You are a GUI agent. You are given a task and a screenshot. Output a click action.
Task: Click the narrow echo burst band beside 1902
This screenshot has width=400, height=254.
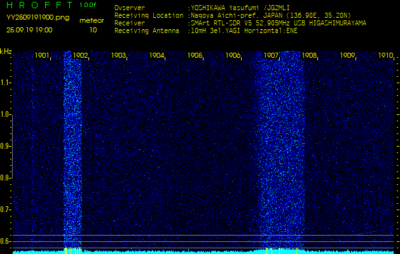[72, 149]
